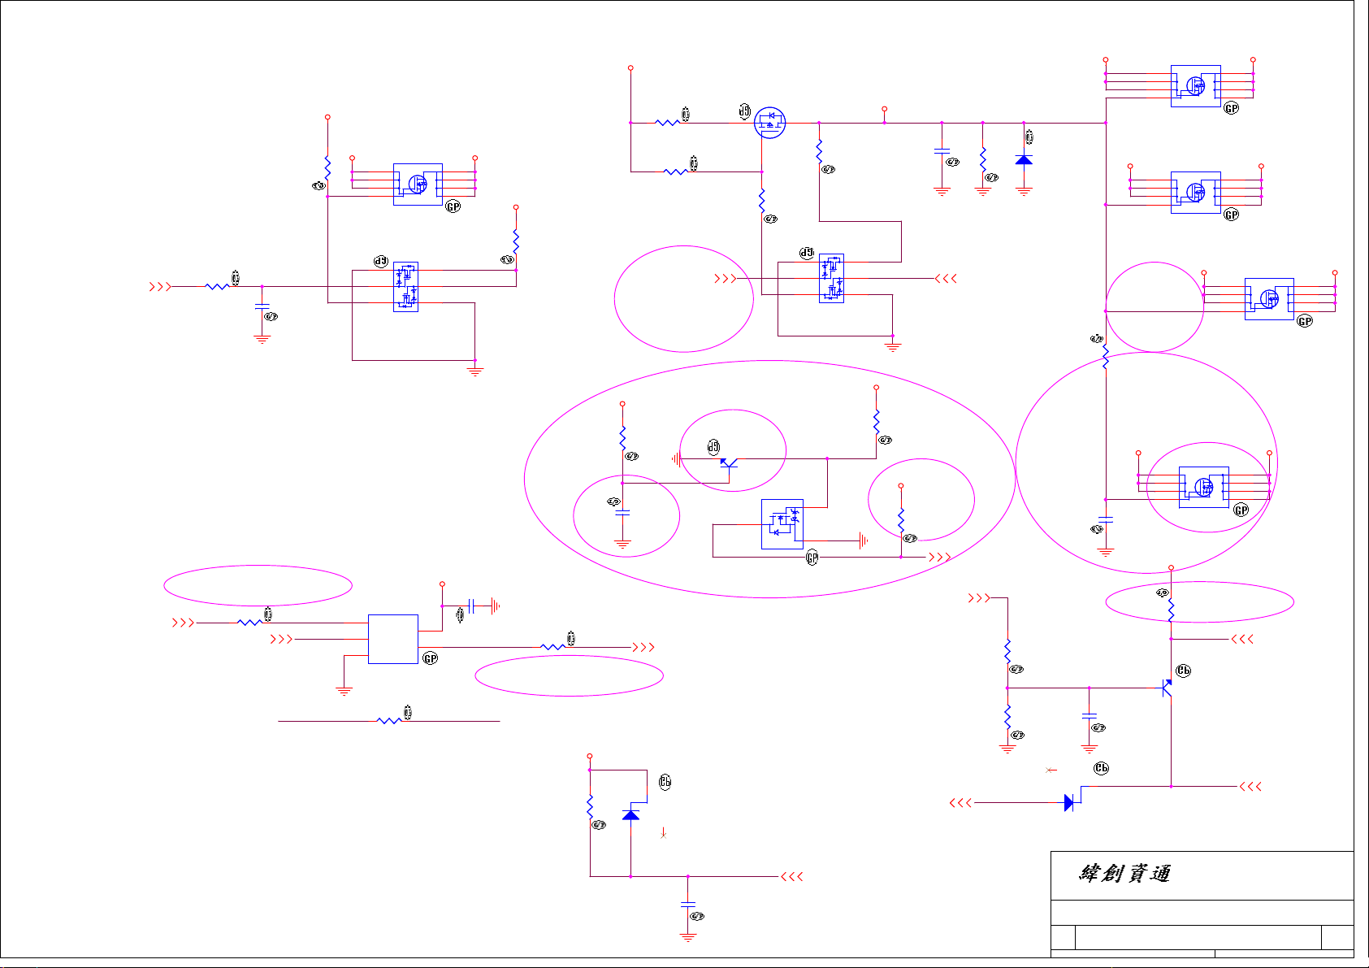The image size is (1369, 968).
Task: Click the bottom-most capacitor above ground symbol
Action: point(688,904)
